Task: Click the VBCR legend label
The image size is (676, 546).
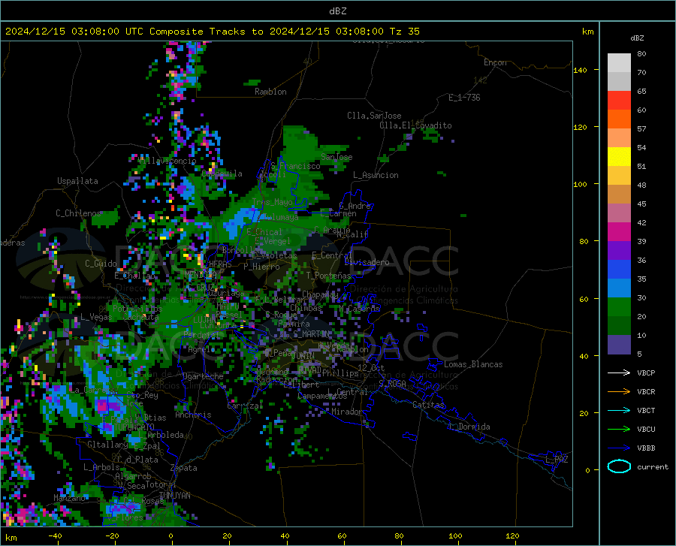Action: tap(646, 392)
